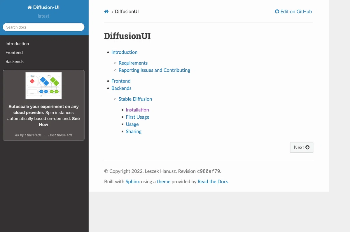
Task: Click the Next button
Action: pyautogui.click(x=302, y=147)
